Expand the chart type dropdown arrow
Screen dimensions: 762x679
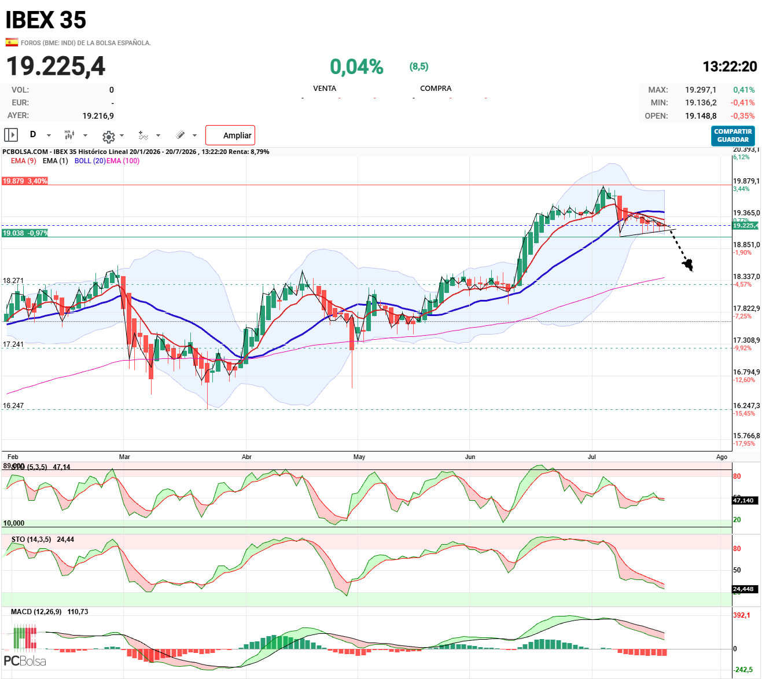coord(86,135)
